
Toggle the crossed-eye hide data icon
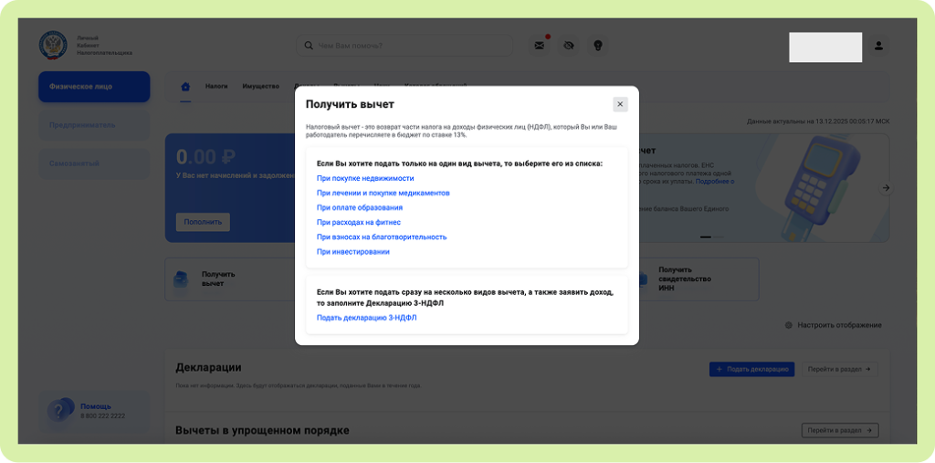(569, 46)
